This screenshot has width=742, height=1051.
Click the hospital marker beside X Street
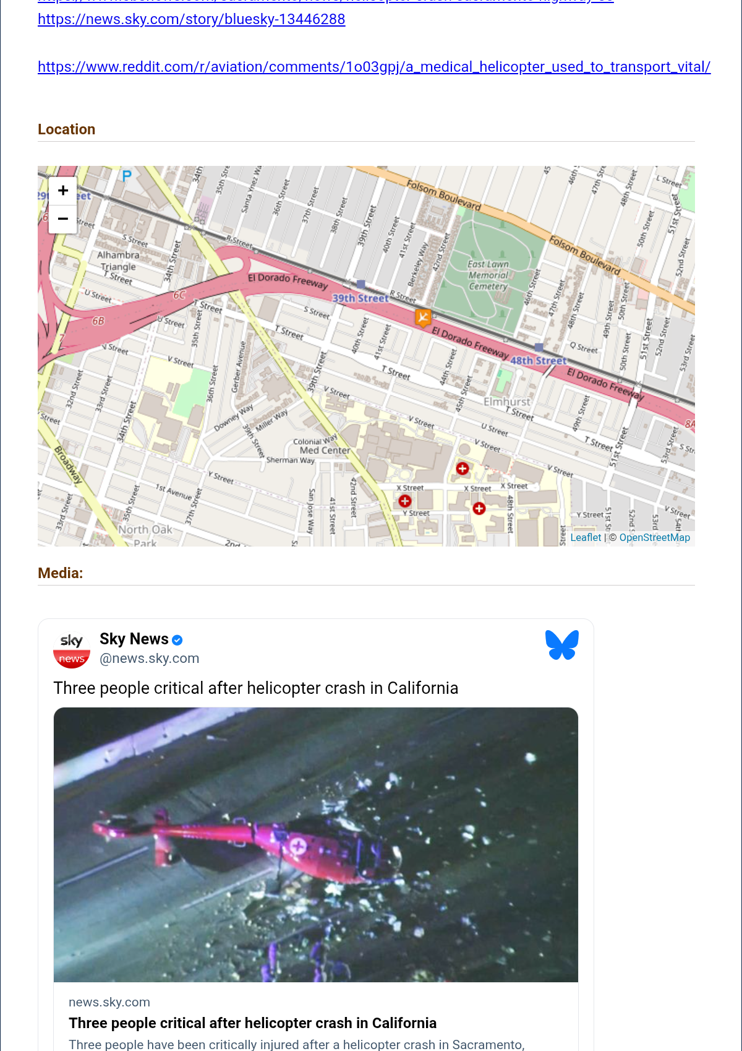(463, 469)
